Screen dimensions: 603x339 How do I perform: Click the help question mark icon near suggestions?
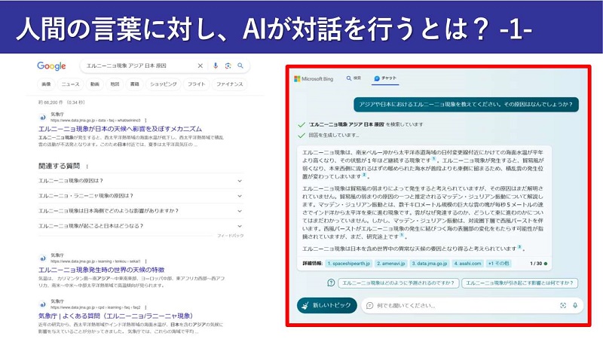pyautogui.click(x=331, y=283)
